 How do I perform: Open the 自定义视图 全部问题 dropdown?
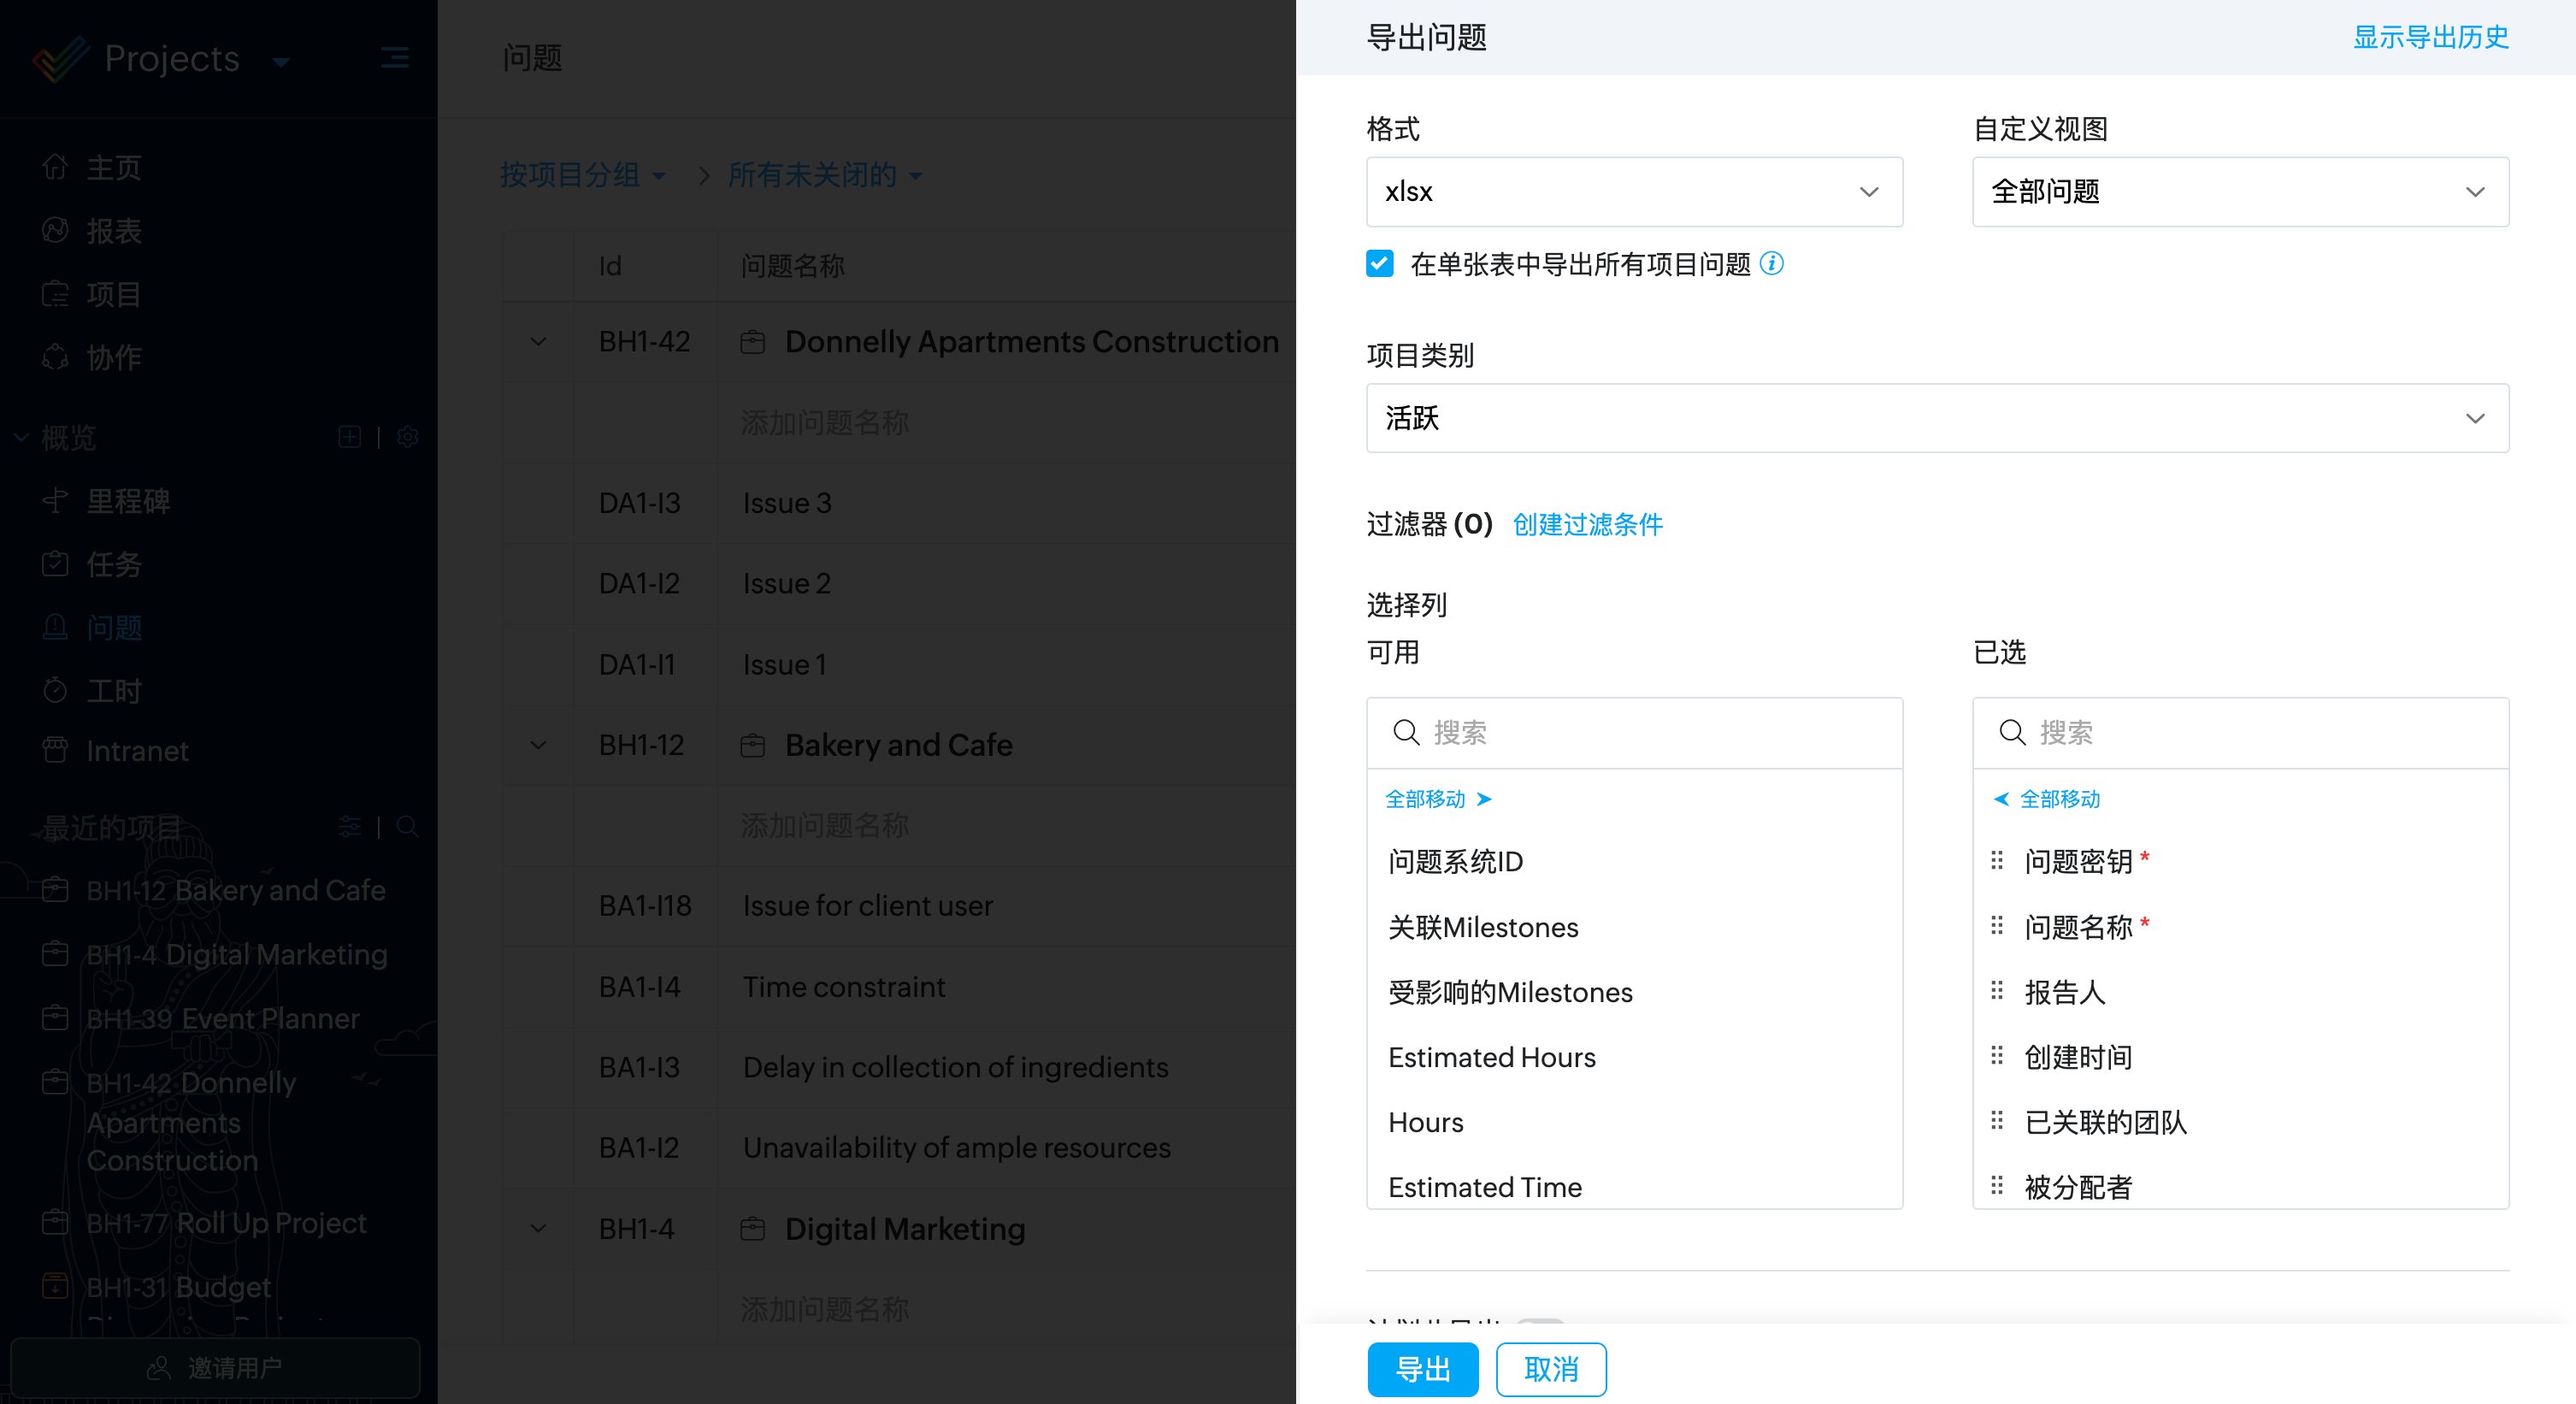click(x=2240, y=192)
